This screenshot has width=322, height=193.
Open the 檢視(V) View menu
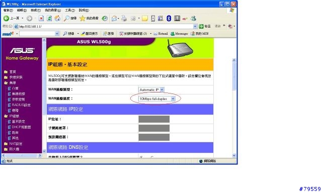click(x=36, y=10)
